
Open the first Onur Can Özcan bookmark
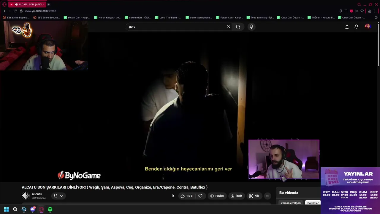coord(290,18)
